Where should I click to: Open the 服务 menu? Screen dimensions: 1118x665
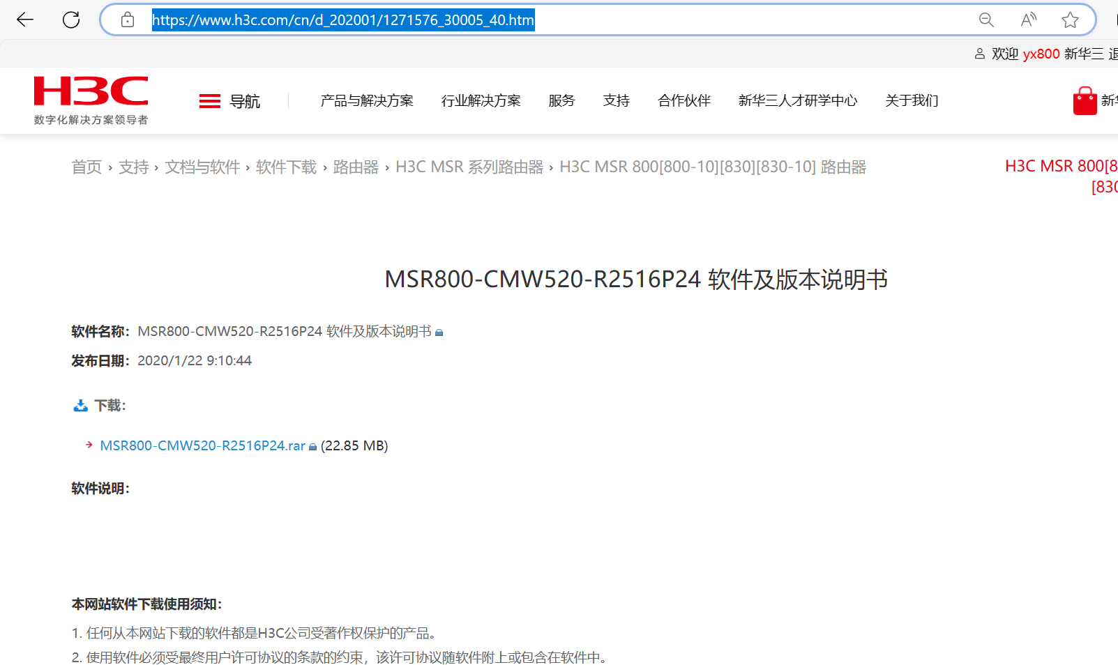point(561,101)
